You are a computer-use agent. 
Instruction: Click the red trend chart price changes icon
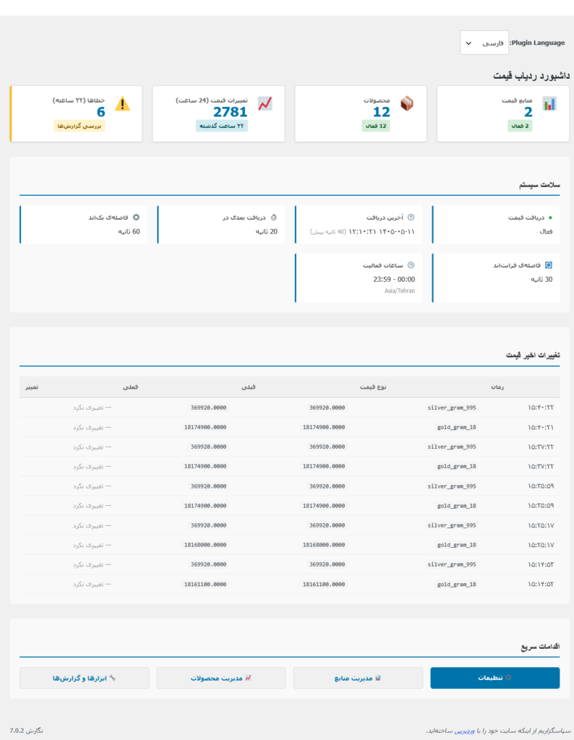(x=265, y=103)
